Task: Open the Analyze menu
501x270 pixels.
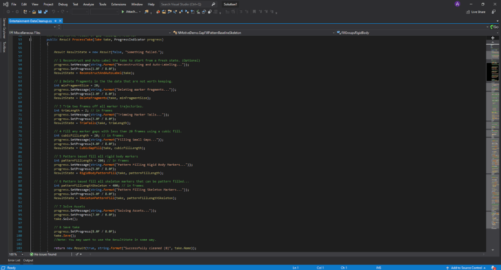Action: point(89,4)
